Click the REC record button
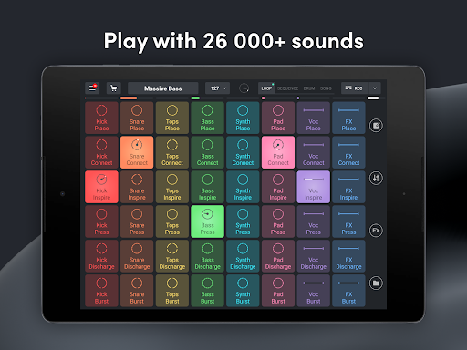This screenshot has height=350, width=467. tap(354, 88)
